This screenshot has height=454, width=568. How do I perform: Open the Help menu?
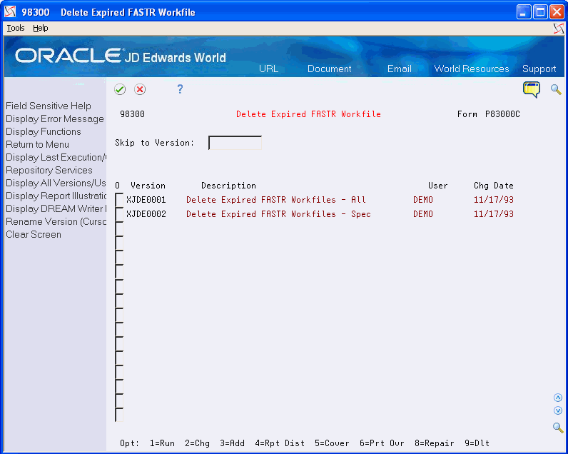(x=40, y=28)
